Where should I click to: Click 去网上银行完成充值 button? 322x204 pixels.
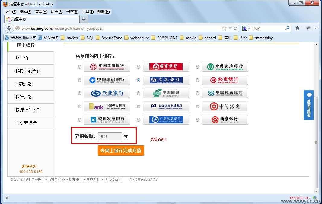121,150
